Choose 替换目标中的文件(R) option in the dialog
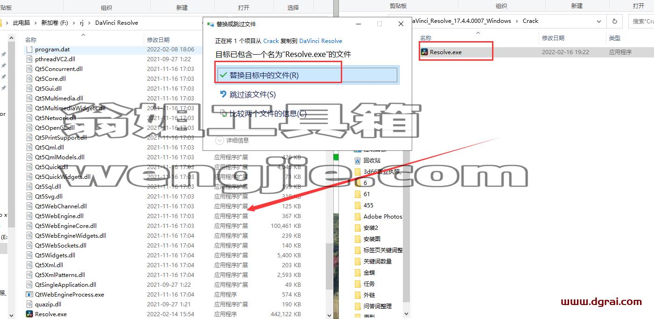 coord(307,75)
